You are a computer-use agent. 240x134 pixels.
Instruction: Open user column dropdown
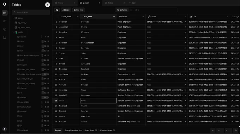pos(185,17)
